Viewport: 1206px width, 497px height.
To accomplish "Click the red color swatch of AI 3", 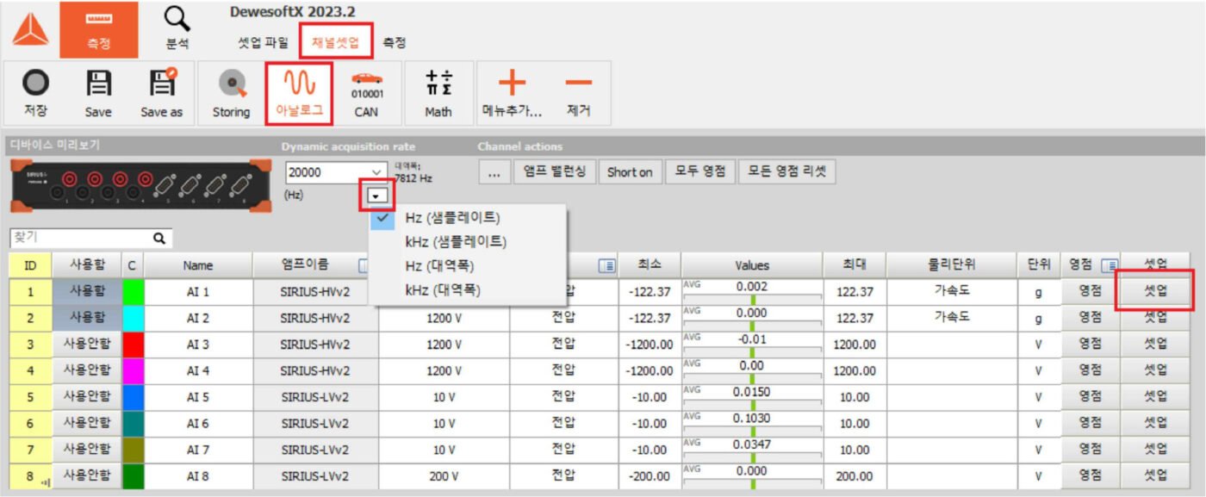I will tap(133, 345).
